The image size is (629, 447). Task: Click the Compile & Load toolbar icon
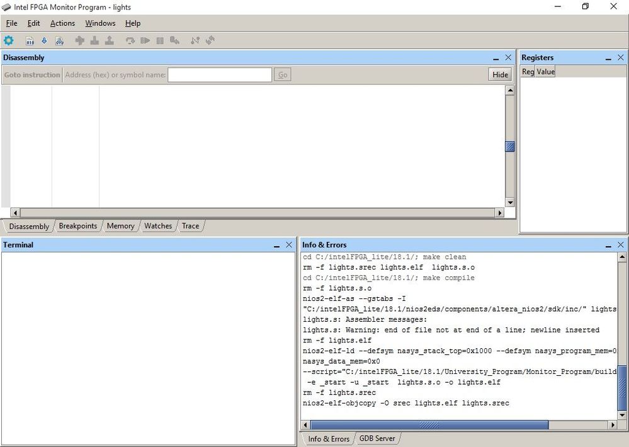click(x=59, y=40)
